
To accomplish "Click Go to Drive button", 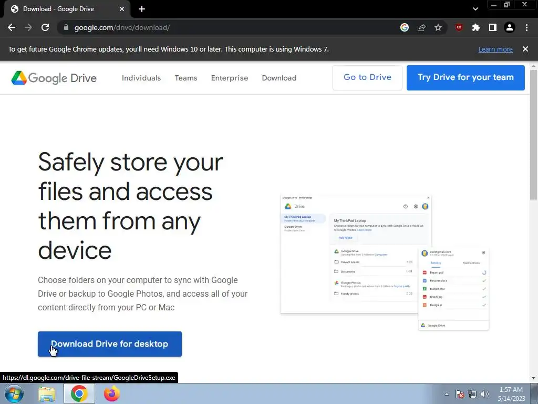I will pos(367,78).
